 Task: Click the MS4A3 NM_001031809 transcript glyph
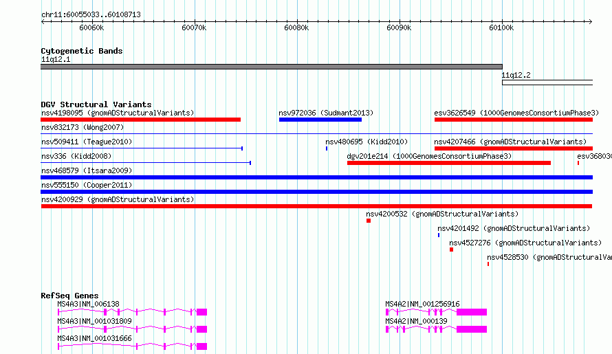(132, 329)
